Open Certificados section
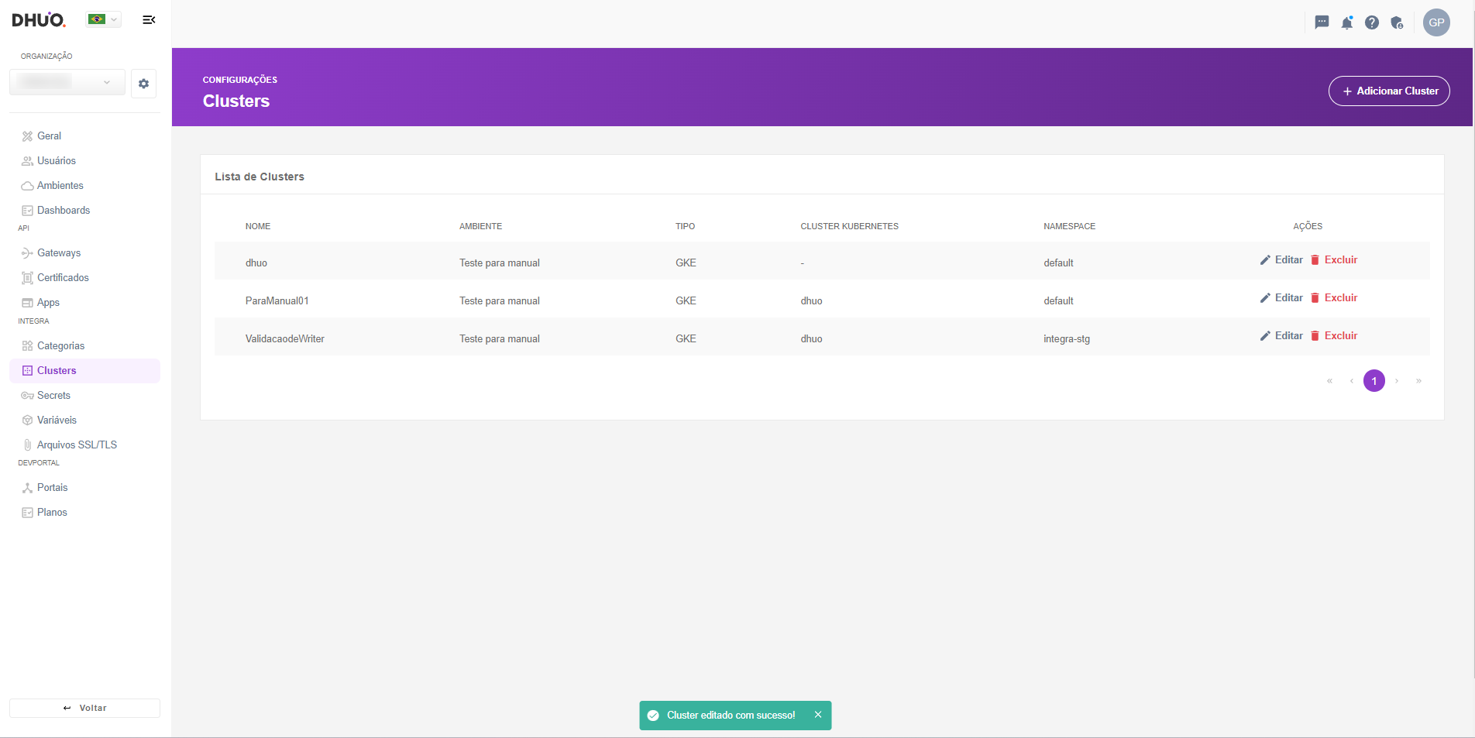The height and width of the screenshot is (738, 1475). click(x=63, y=277)
